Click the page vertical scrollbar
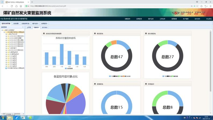213x120 pixels. (210, 54)
